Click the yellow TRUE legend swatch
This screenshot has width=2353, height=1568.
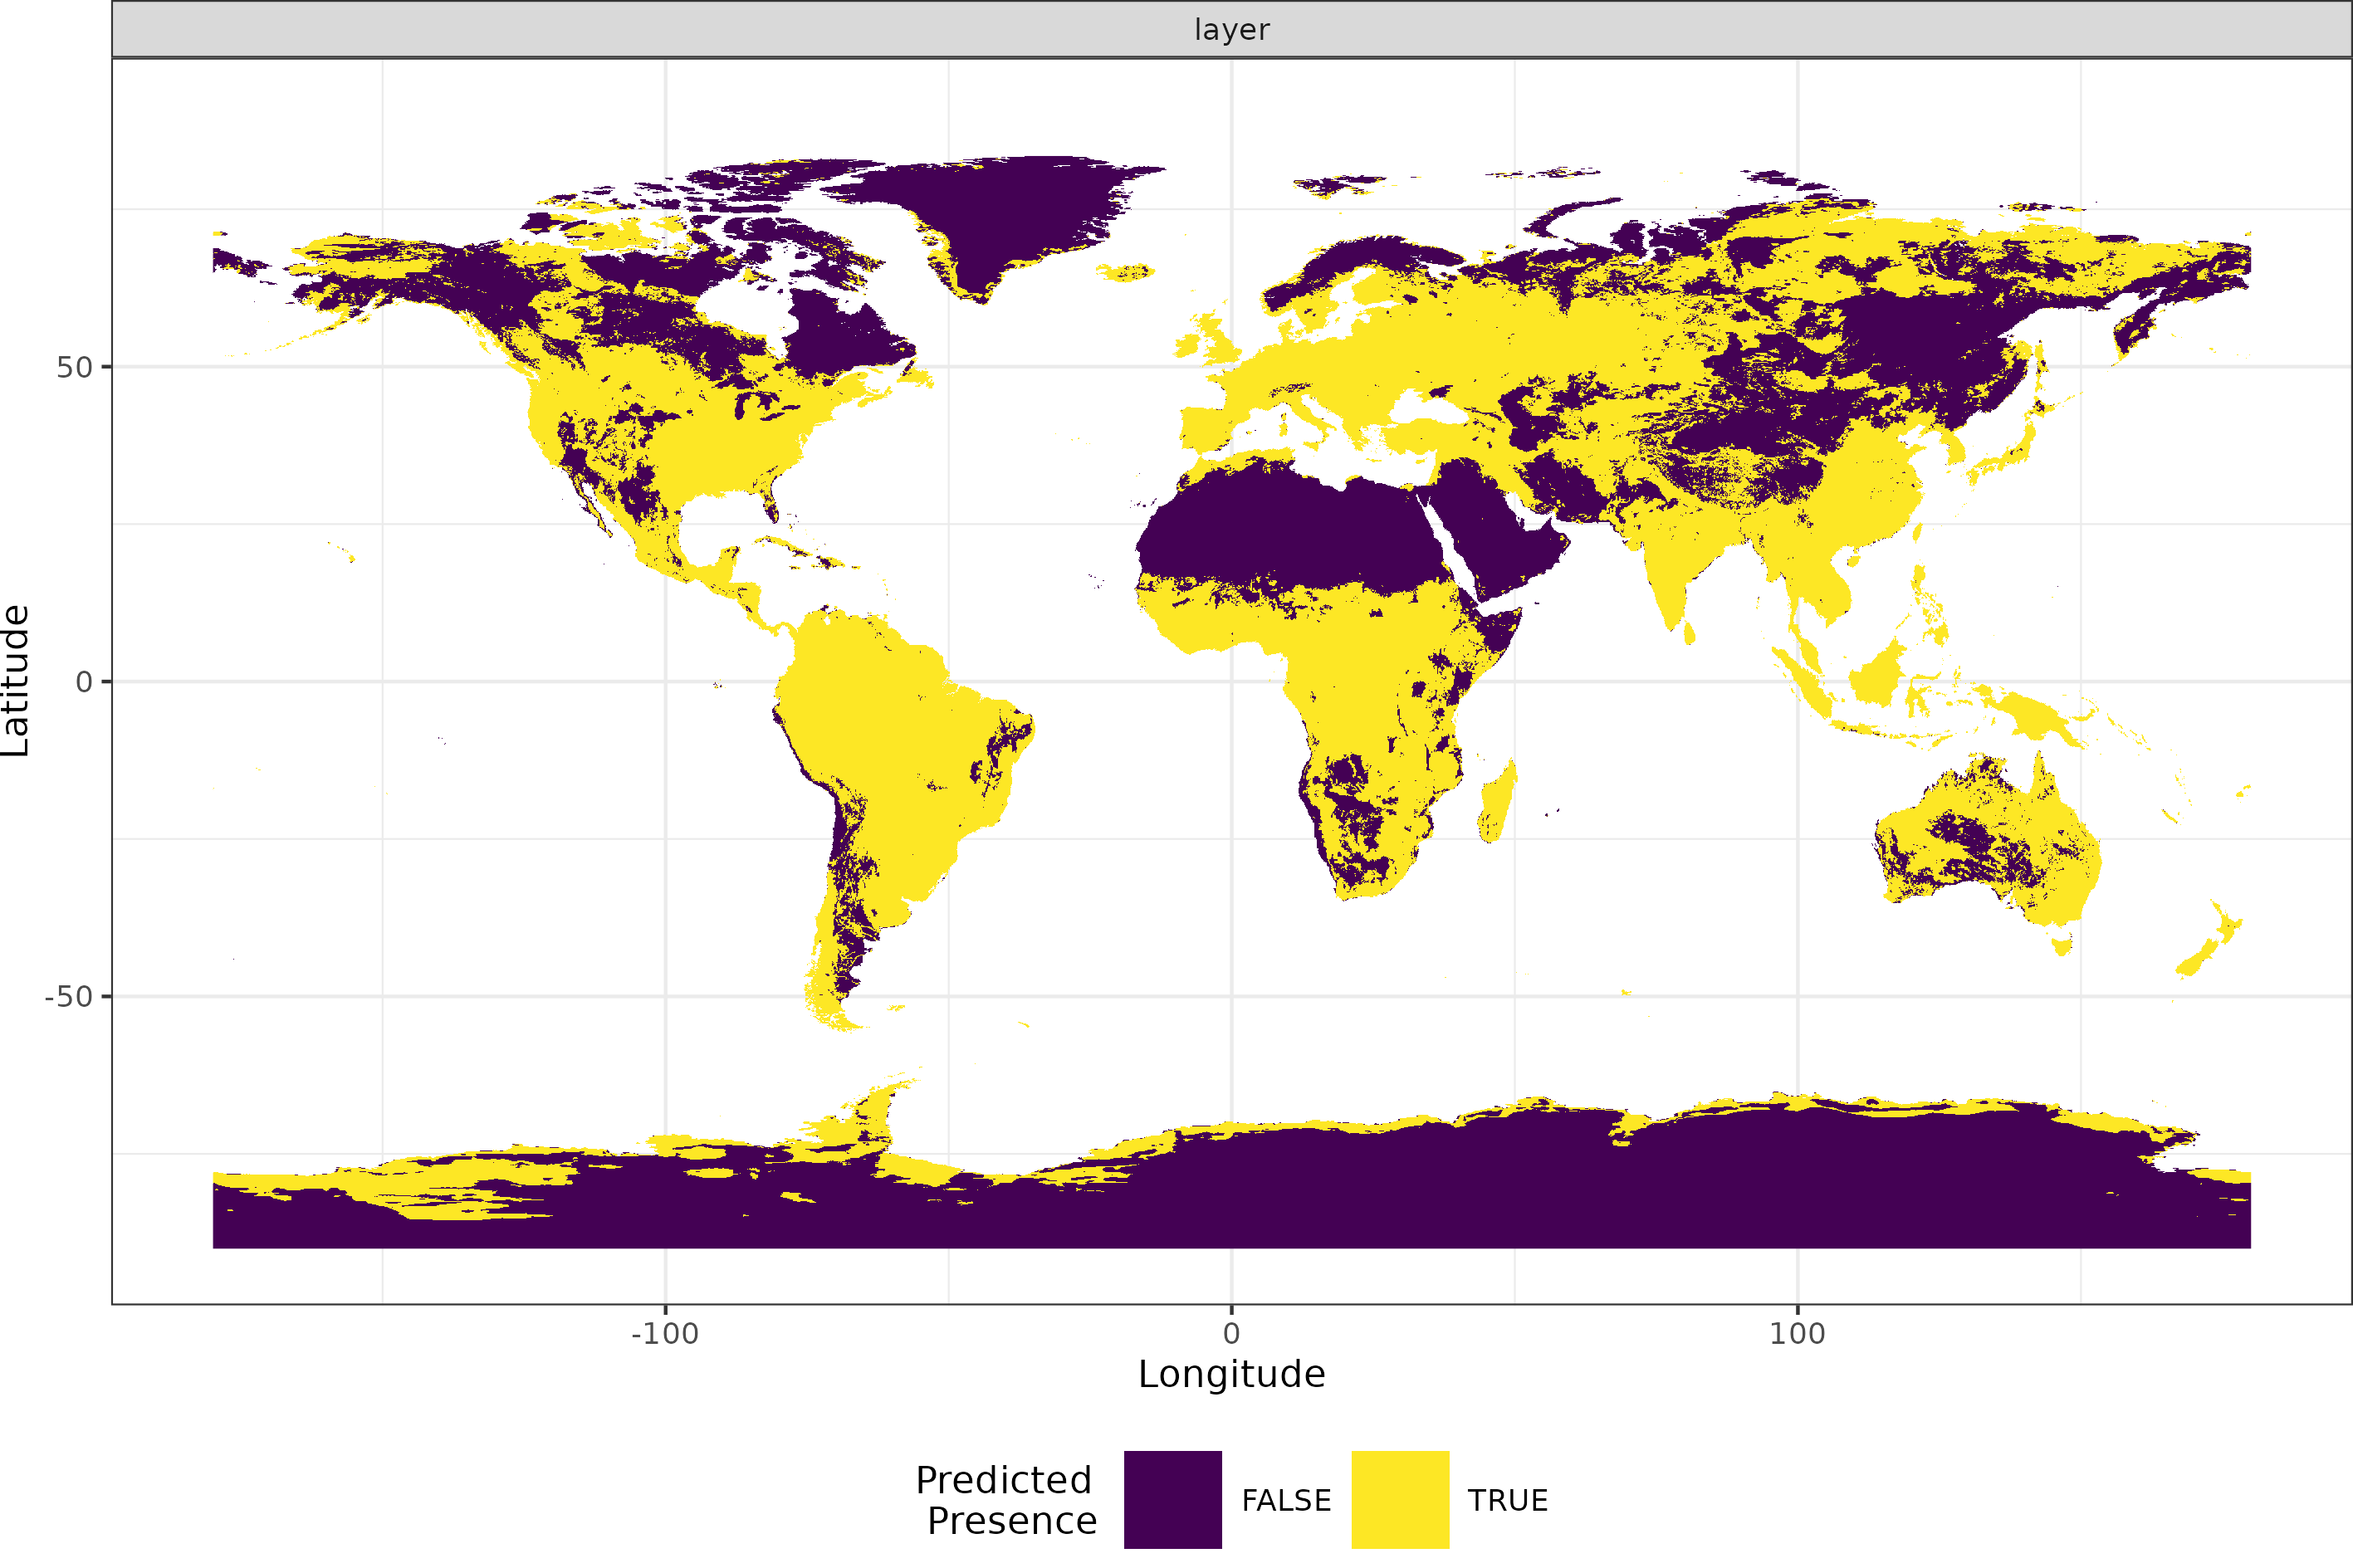[x=1399, y=1499]
